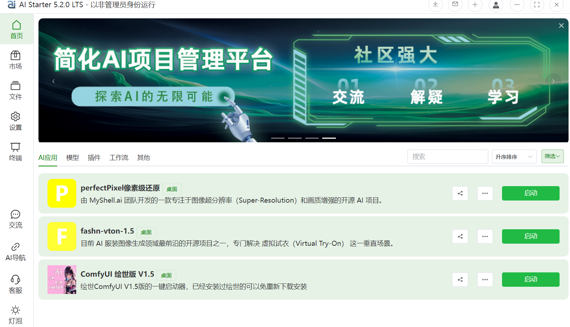Click the yellow P perfectPixel app icon

(x=62, y=193)
